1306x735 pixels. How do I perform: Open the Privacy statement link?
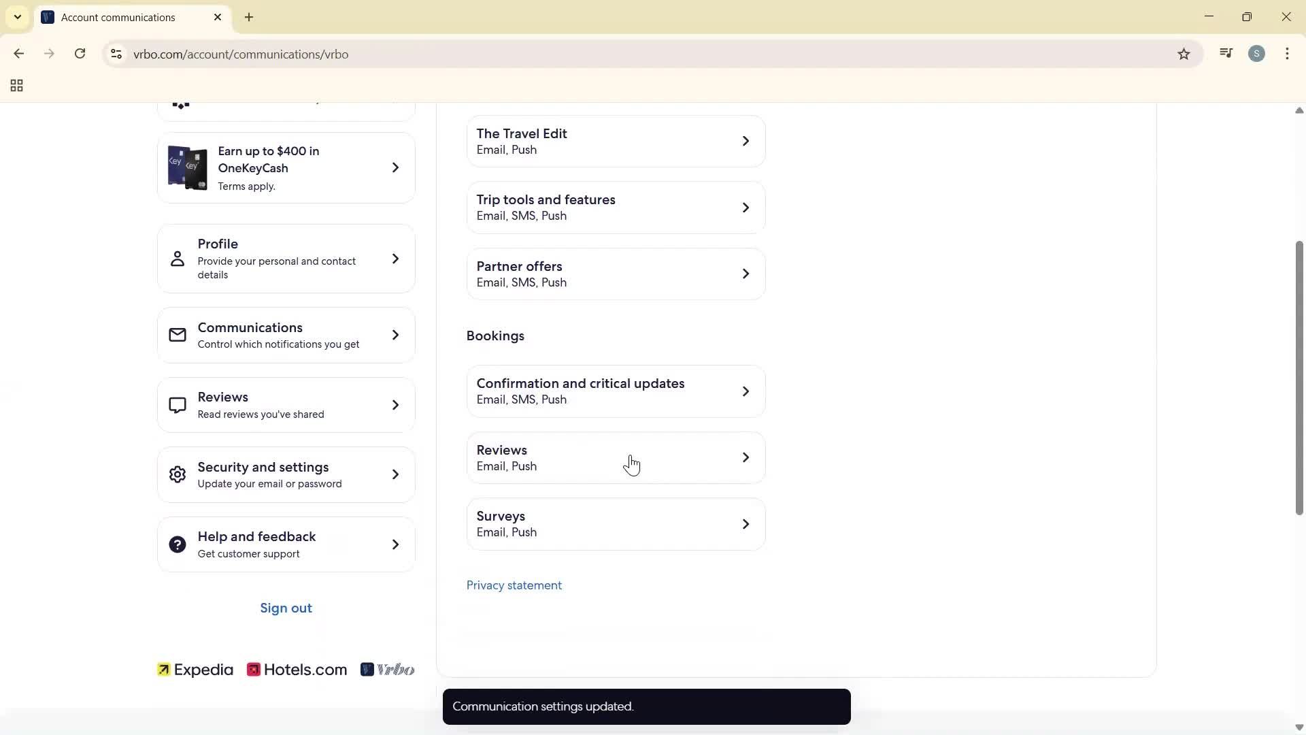click(x=514, y=585)
